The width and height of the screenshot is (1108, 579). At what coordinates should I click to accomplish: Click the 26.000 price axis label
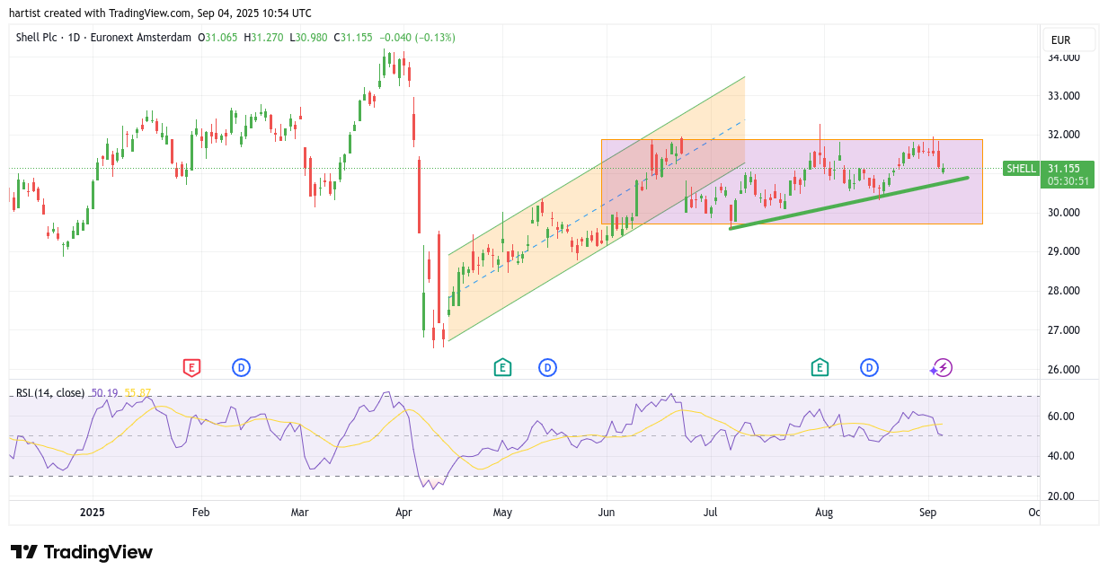(1064, 370)
